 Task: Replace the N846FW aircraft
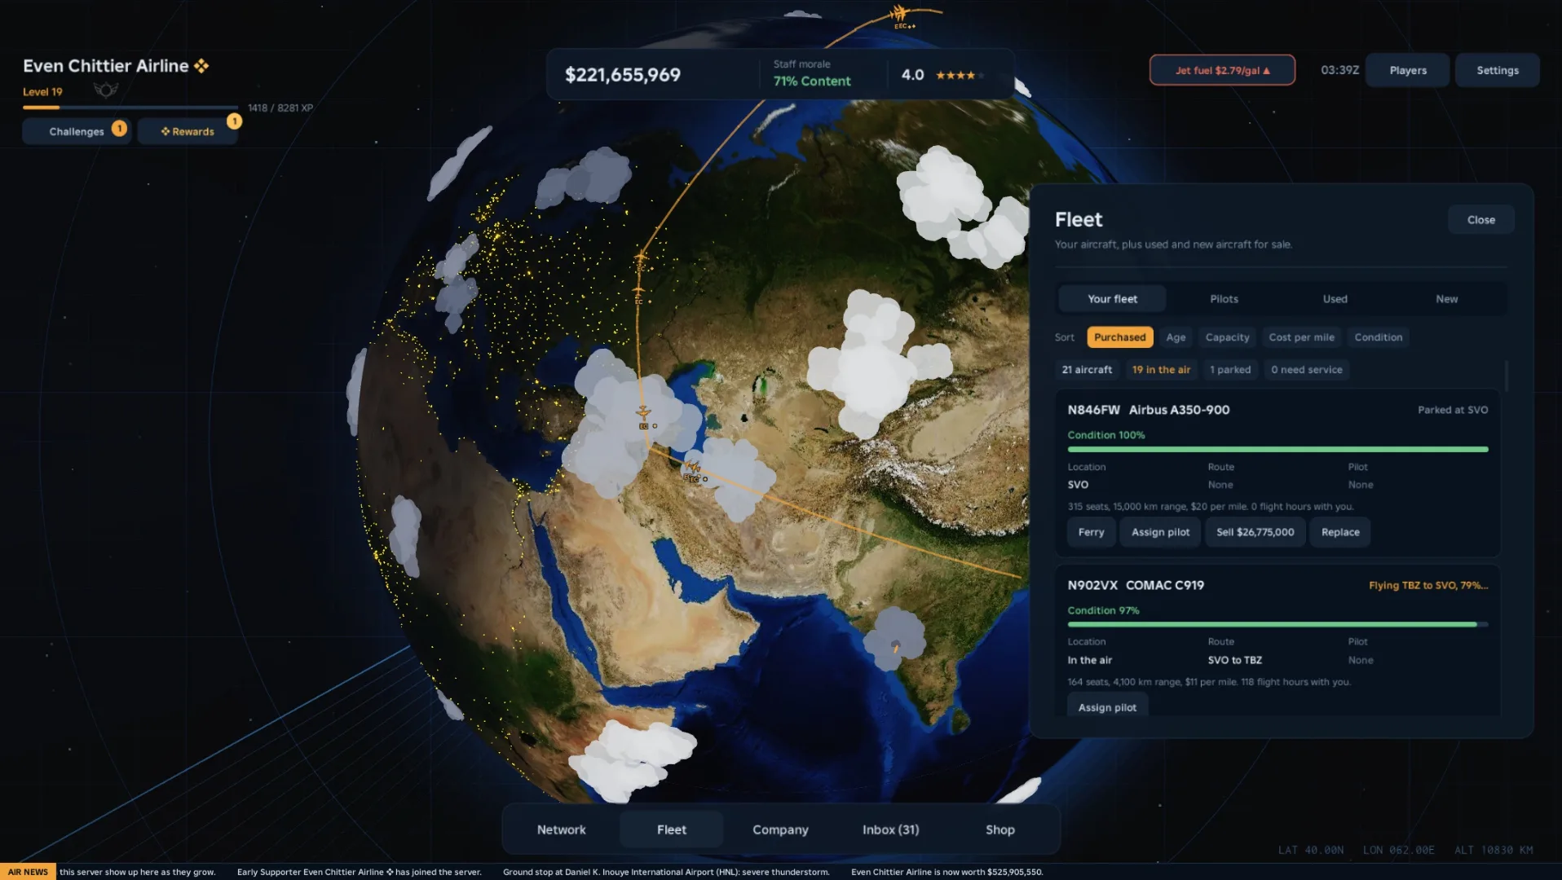pyautogui.click(x=1340, y=532)
